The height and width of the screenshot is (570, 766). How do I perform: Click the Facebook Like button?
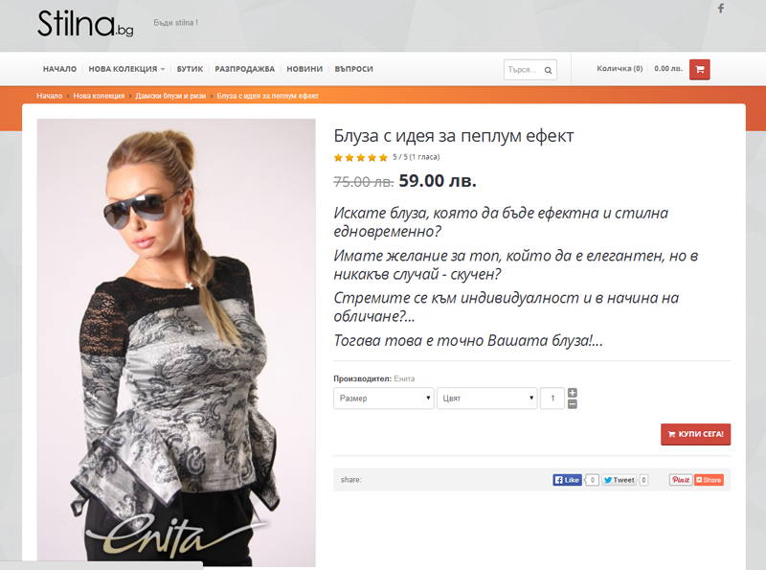567,480
